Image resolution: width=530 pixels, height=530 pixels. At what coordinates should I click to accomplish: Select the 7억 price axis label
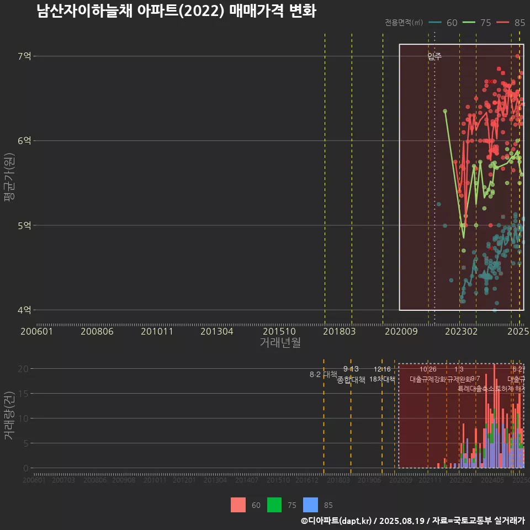(x=24, y=56)
